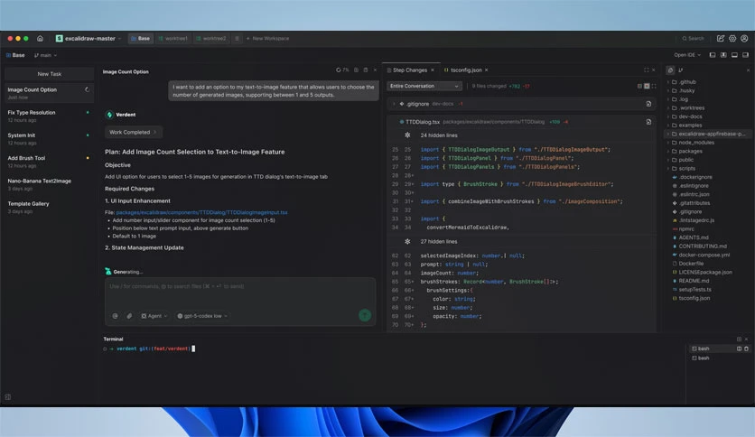The width and height of the screenshot is (755, 437).
Task: Toggle the right sidebar panel layout
Action: 745,55
